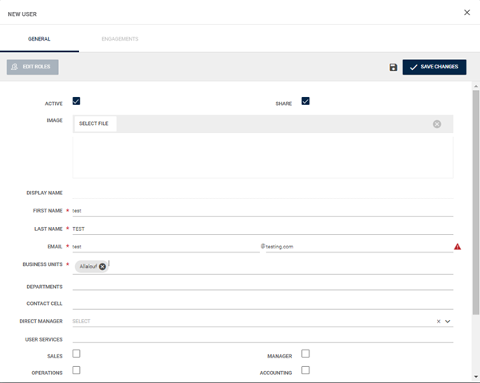Screen dimensions: 480x383
Task: Click the email domain field testing.com
Action: pos(360,247)
